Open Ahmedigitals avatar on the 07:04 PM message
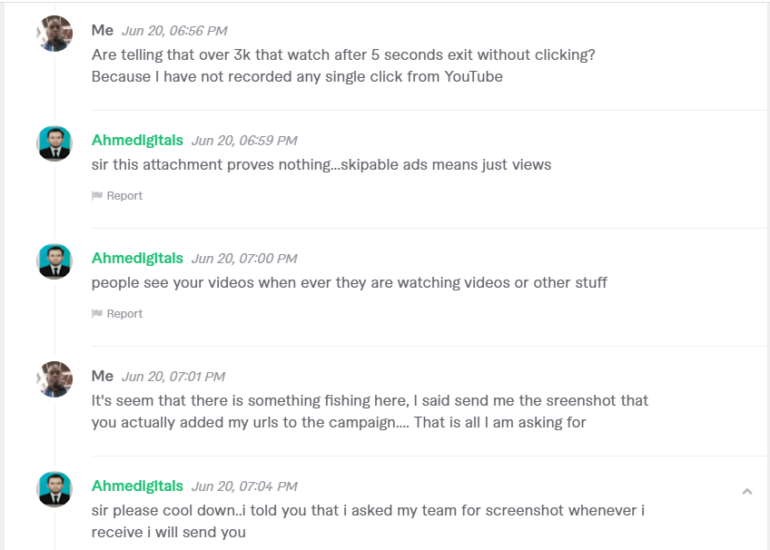The width and height of the screenshot is (770, 550). tap(54, 489)
